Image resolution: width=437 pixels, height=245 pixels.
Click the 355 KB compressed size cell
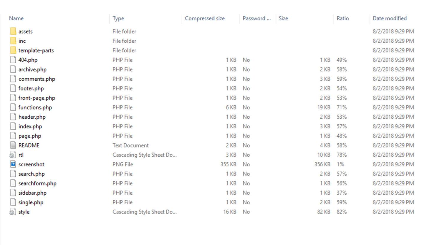tap(228, 164)
